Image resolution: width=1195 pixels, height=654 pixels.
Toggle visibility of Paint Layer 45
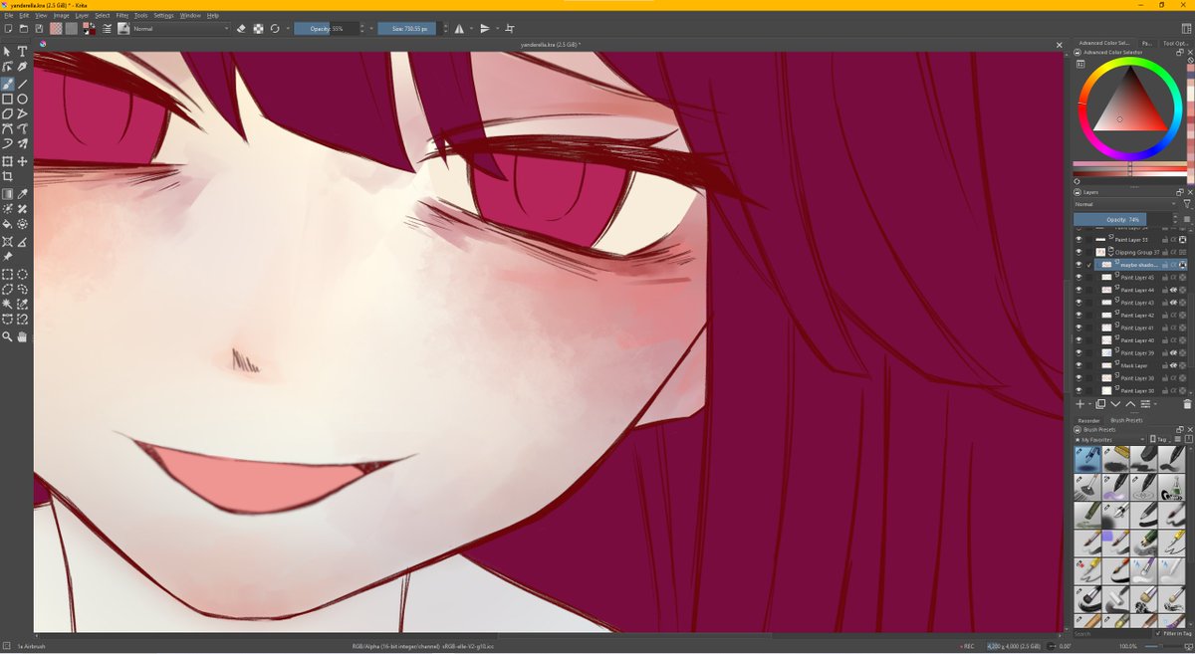coord(1078,278)
